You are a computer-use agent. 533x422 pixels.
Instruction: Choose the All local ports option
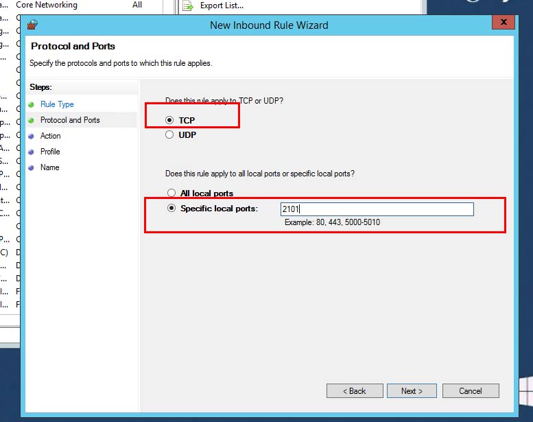171,194
